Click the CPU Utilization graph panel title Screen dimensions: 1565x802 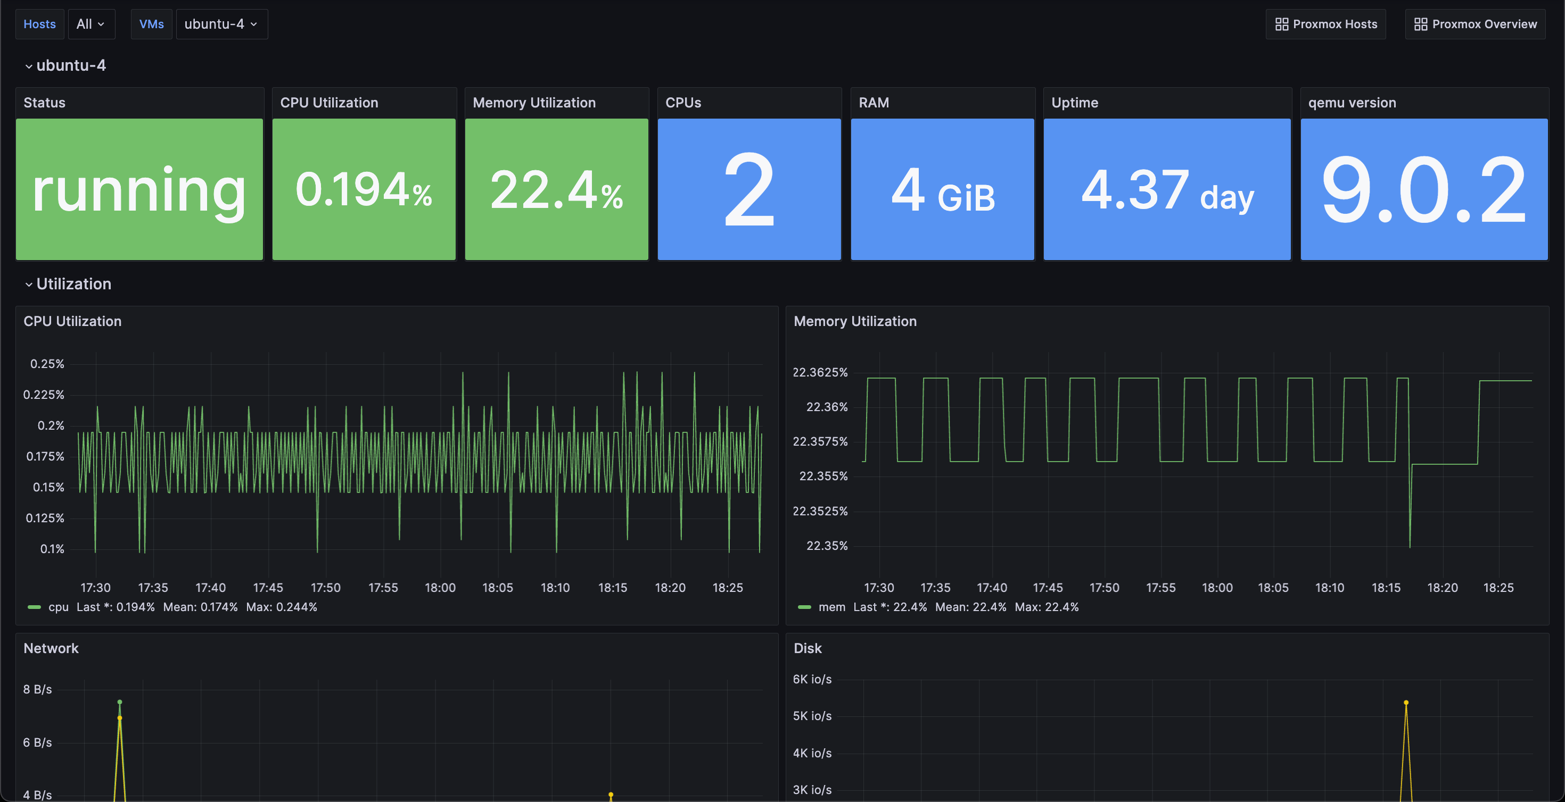[72, 321]
